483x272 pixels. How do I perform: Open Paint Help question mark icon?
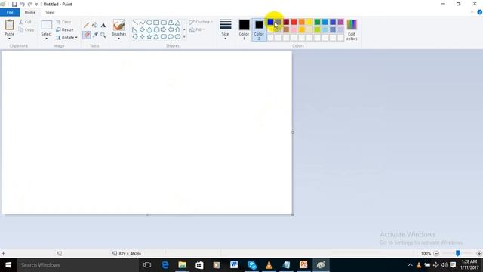[480, 12]
